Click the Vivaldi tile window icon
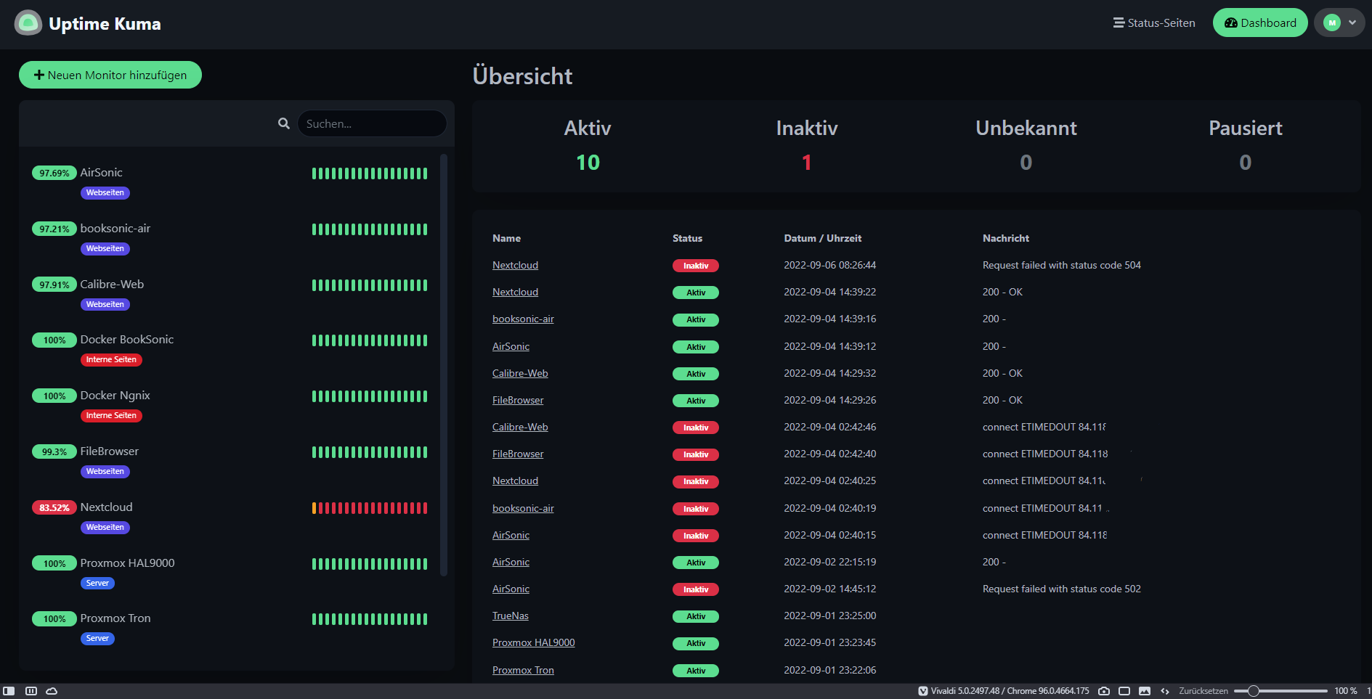 pyautogui.click(x=1124, y=691)
